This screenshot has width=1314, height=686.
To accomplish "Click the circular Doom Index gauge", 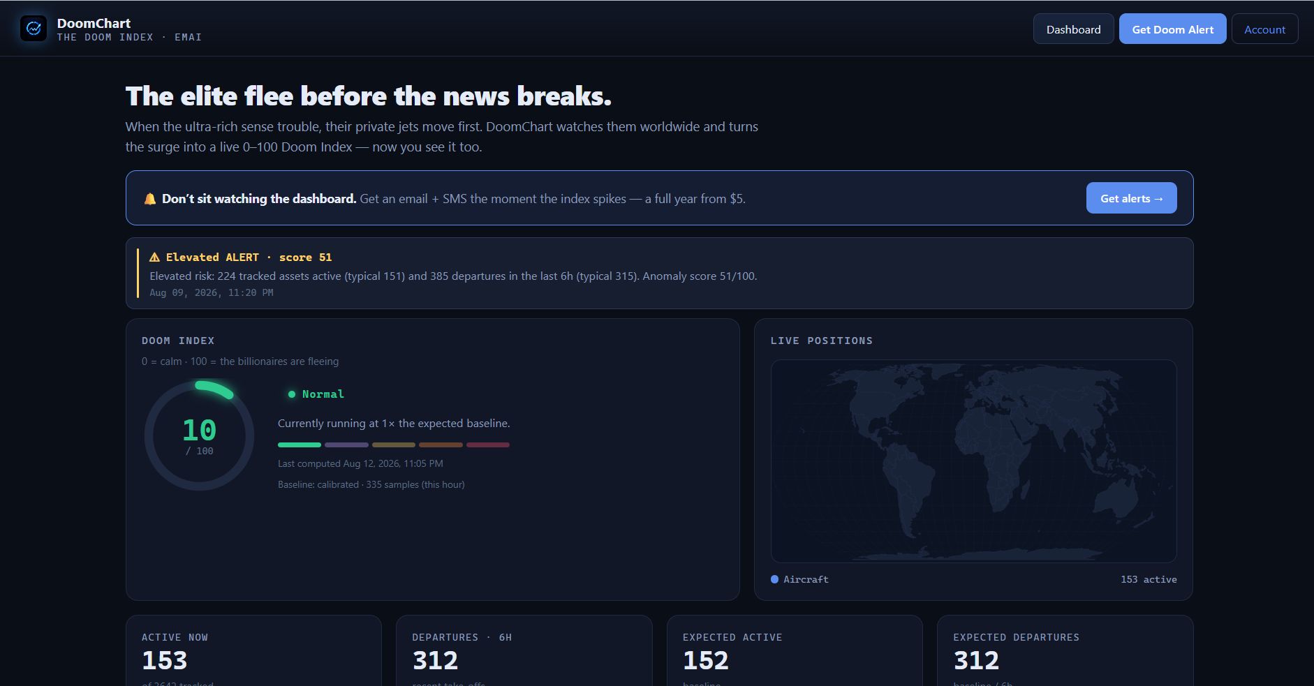I will point(199,435).
